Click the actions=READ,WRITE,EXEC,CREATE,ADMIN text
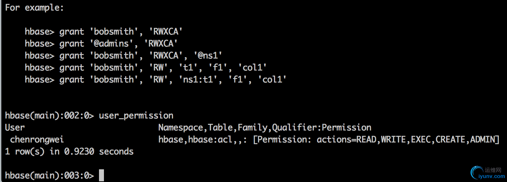 point(405,140)
